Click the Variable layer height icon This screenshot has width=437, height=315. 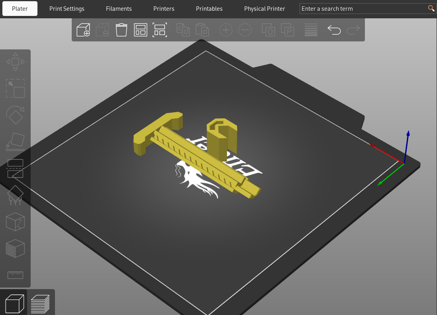coord(311,30)
